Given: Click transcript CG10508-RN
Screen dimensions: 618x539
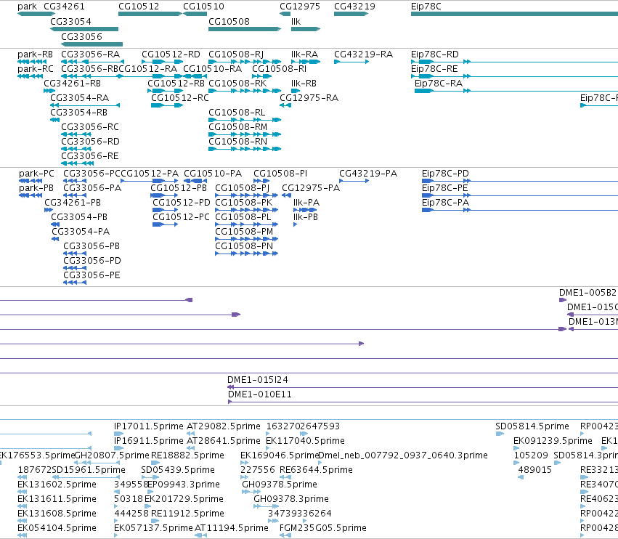Looking at the screenshot, I should click(x=237, y=141).
